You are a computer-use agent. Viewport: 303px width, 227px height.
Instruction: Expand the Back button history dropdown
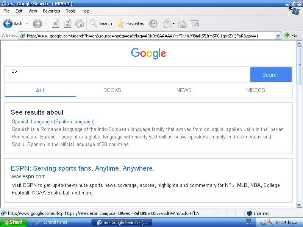[27, 23]
